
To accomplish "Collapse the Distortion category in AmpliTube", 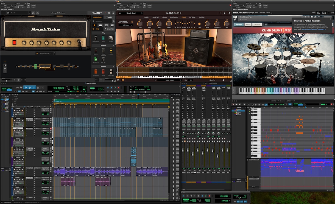I will click(114, 45).
